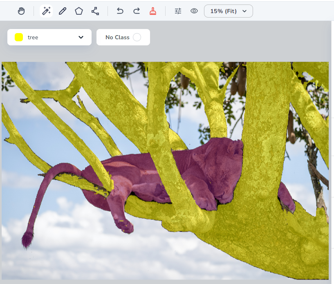Select the hand pan tool

(x=21, y=11)
